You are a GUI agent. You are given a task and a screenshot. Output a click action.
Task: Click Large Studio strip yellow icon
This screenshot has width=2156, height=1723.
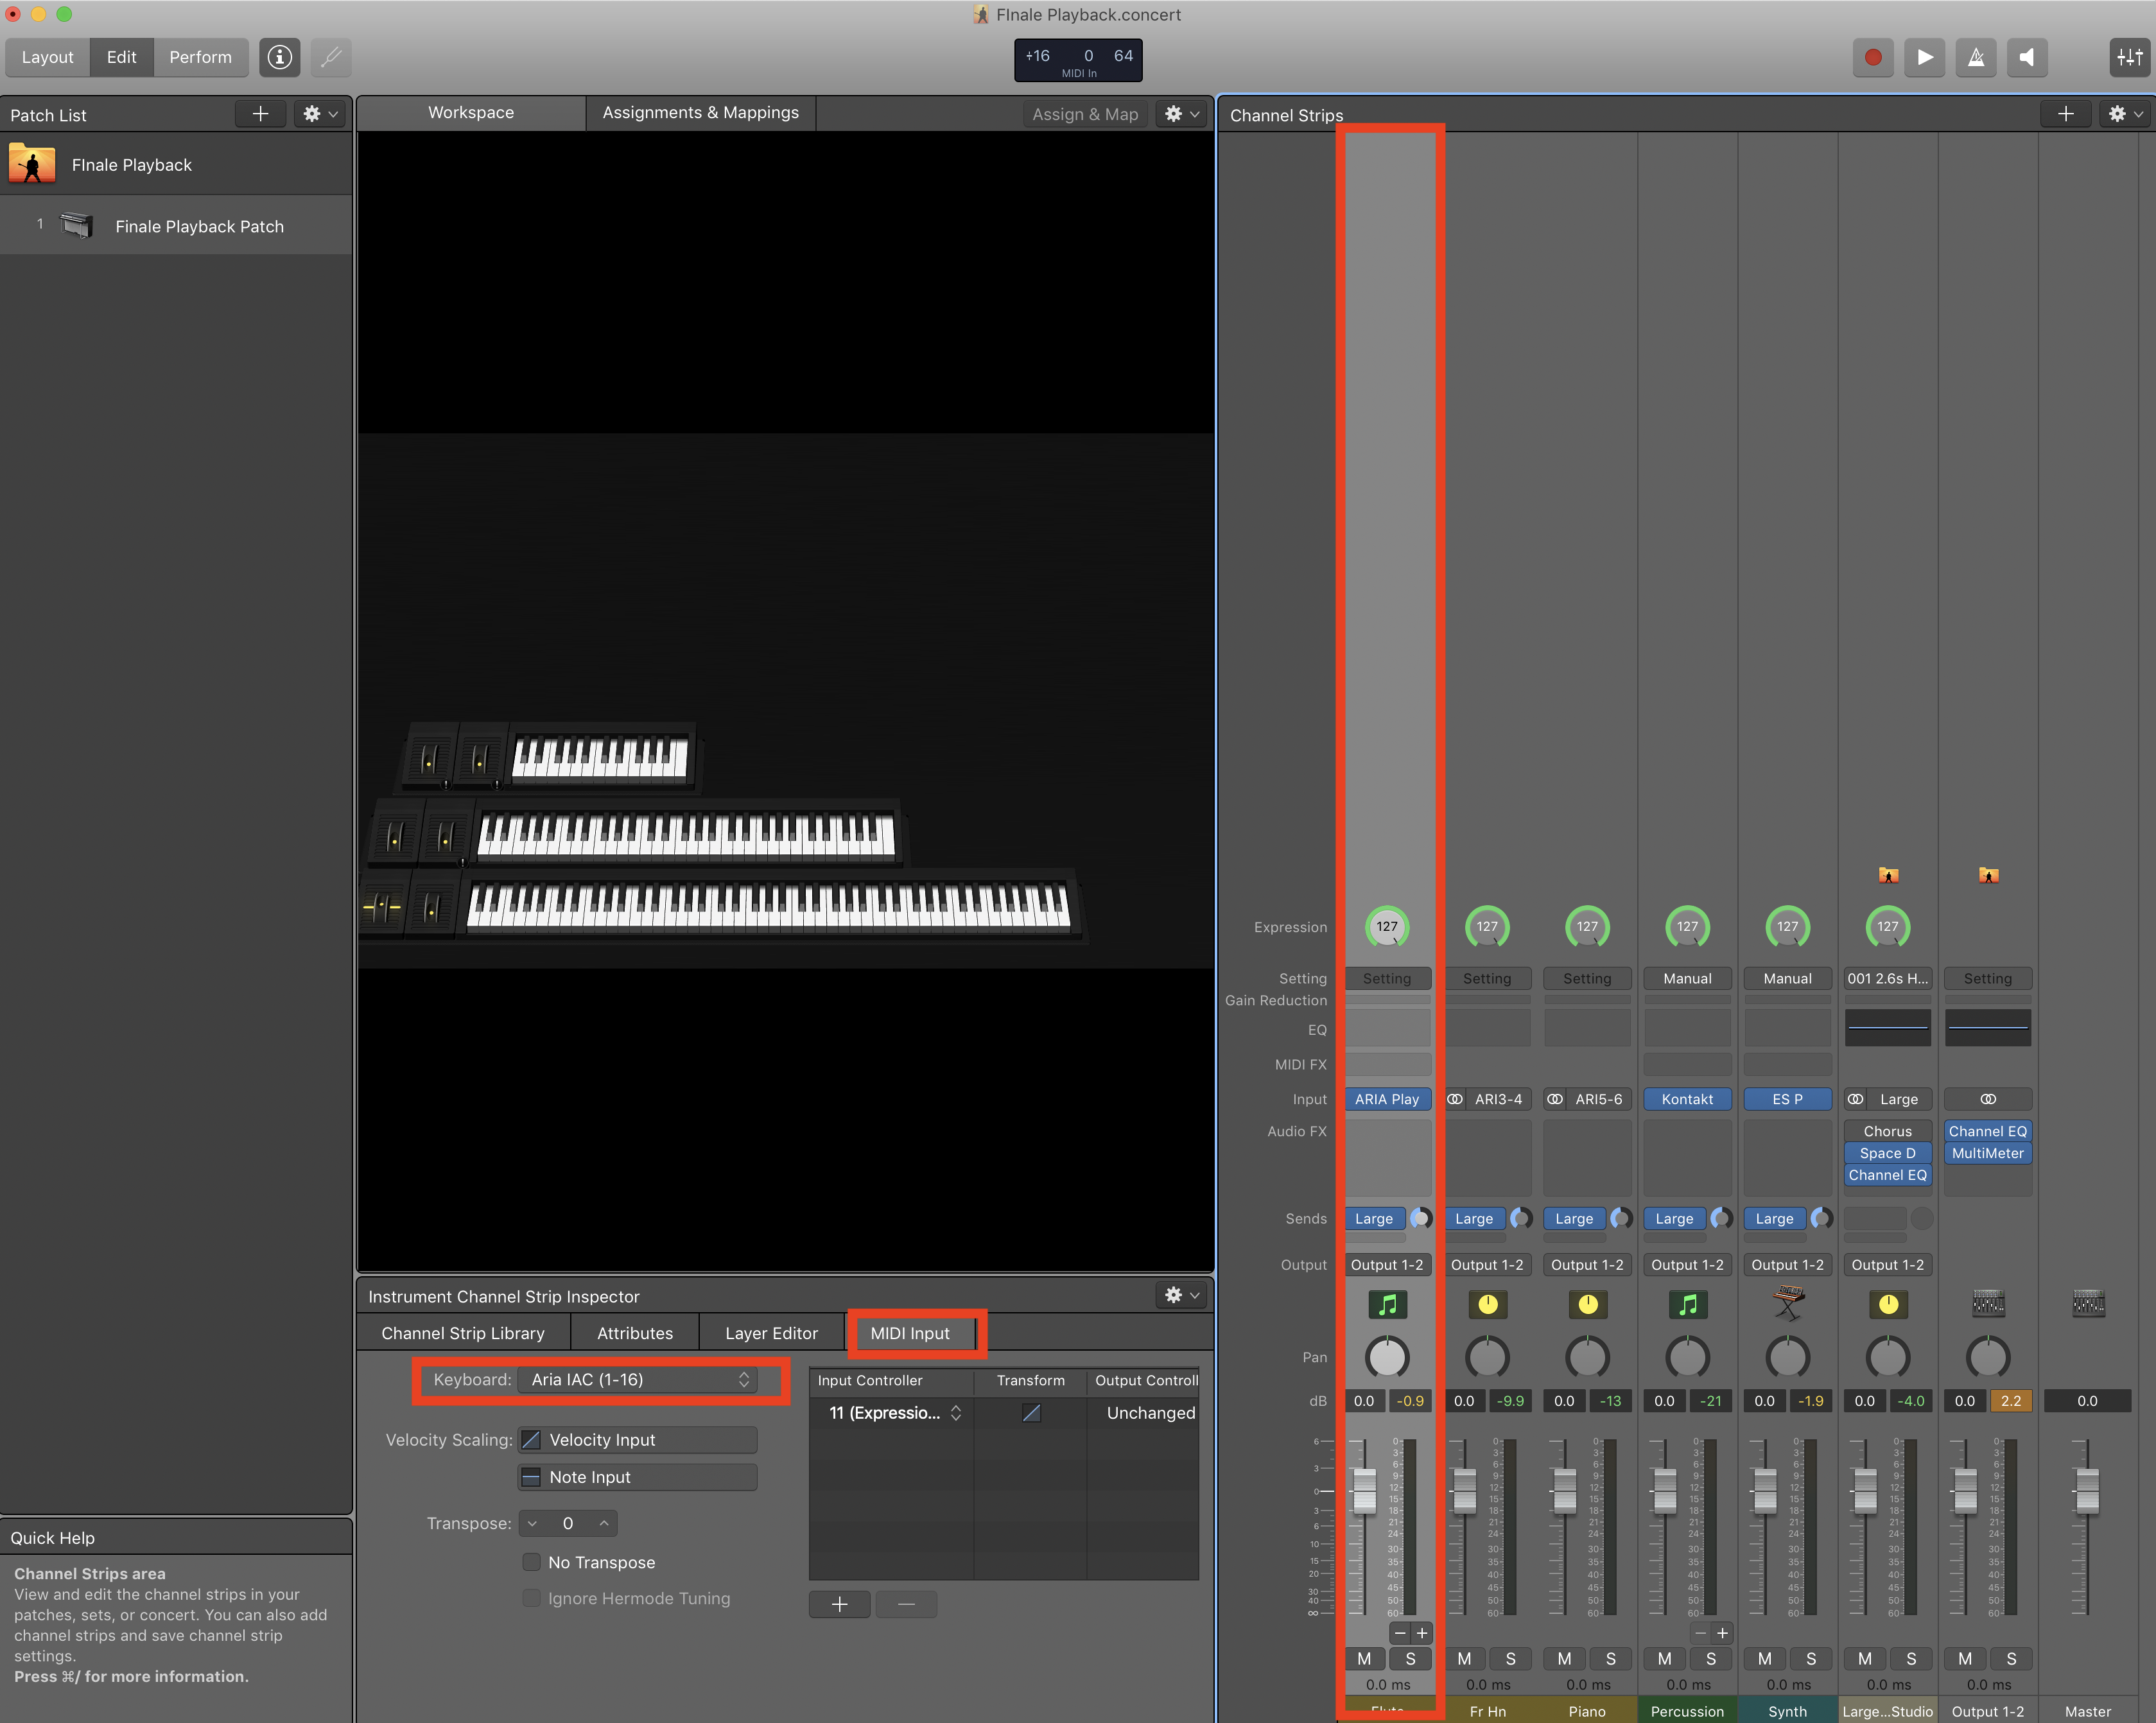click(1888, 1304)
